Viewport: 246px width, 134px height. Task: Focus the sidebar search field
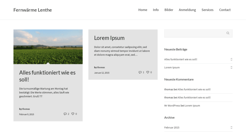198,33
